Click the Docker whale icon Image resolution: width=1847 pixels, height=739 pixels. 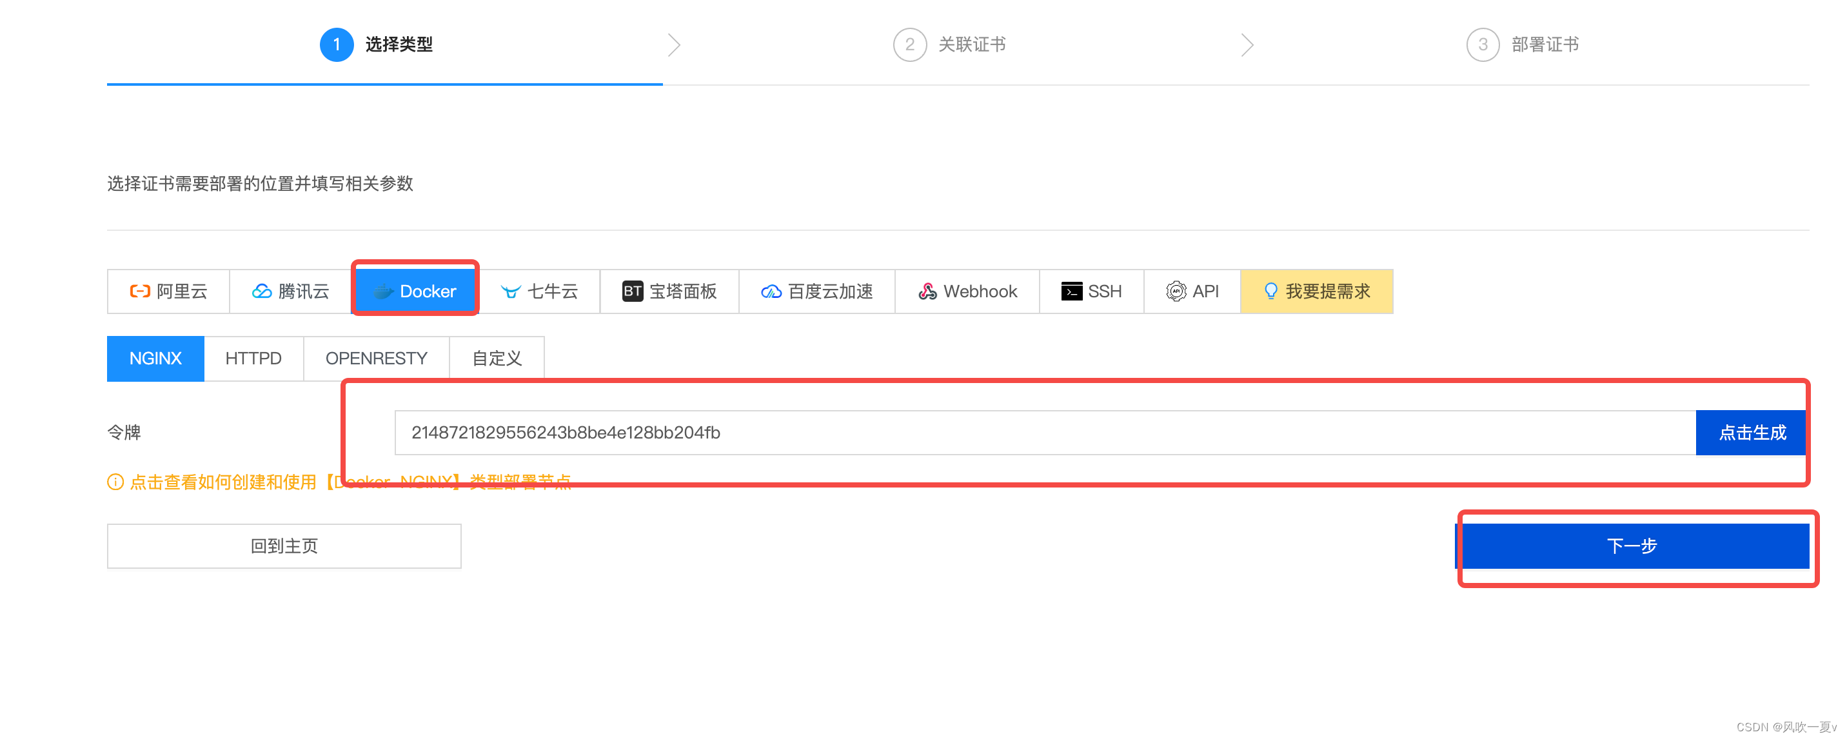click(x=384, y=291)
